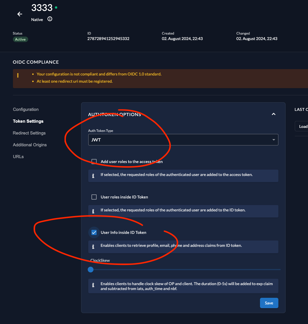Click the warning exclamation icon in compliance banner
This screenshot has width=308, height=324.
18,75
